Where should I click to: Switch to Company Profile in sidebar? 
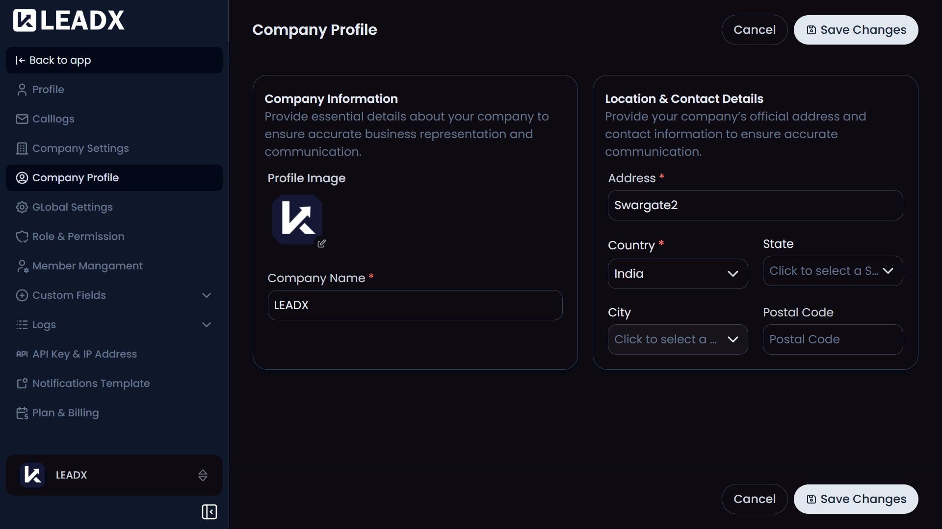(76, 177)
